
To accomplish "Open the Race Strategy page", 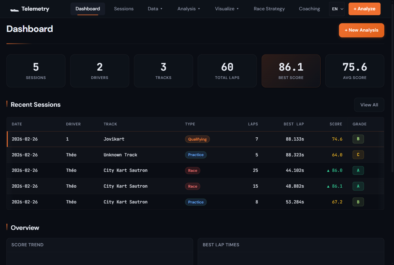I will pos(269,9).
